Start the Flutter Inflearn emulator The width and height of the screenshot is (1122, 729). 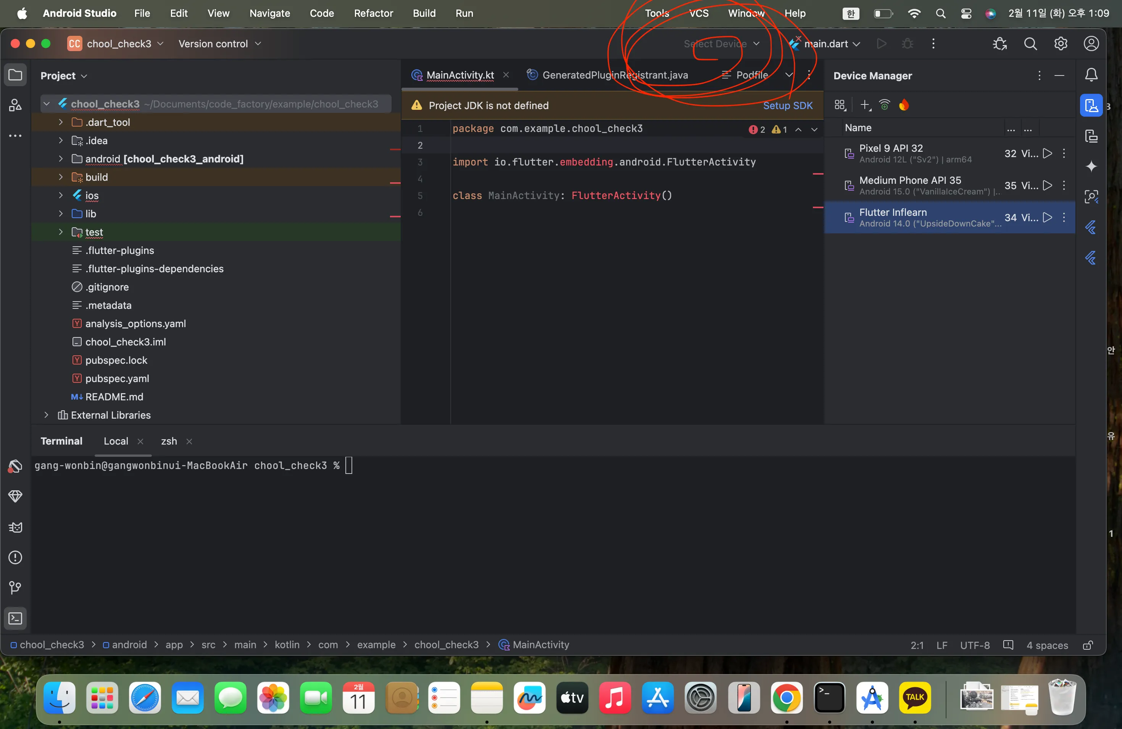click(1048, 218)
